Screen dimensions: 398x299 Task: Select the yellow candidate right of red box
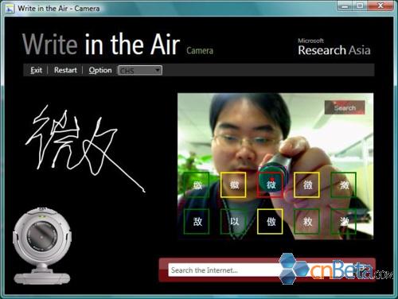click(x=306, y=184)
